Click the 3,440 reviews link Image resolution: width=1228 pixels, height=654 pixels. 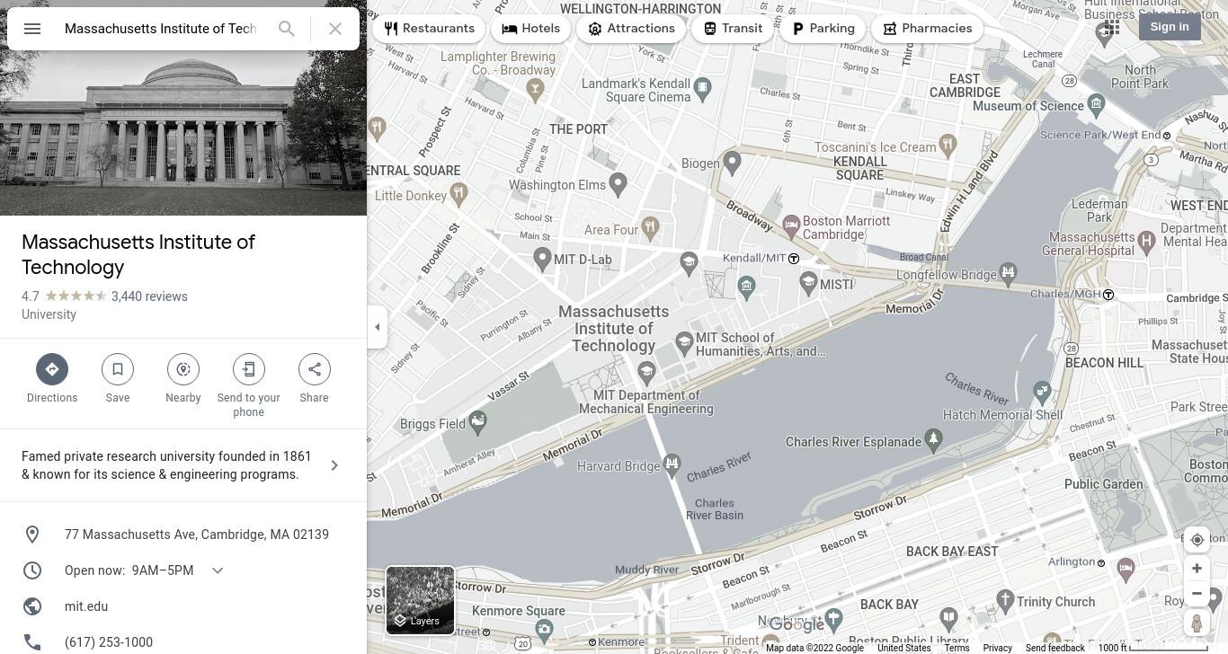tap(149, 296)
